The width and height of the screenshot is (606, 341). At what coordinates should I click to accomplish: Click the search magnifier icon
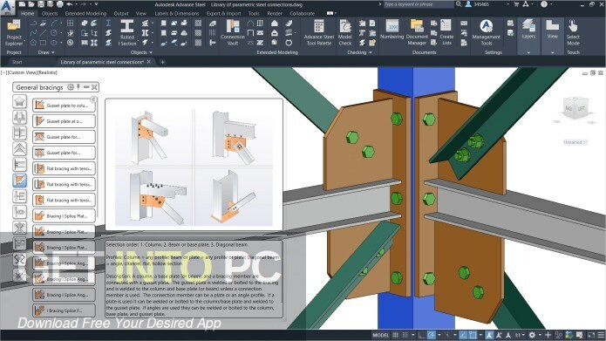click(459, 4)
